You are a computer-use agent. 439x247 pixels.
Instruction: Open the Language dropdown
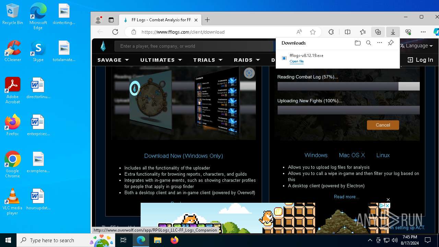(x=416, y=46)
